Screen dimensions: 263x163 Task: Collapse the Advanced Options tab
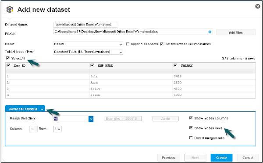click(25, 109)
